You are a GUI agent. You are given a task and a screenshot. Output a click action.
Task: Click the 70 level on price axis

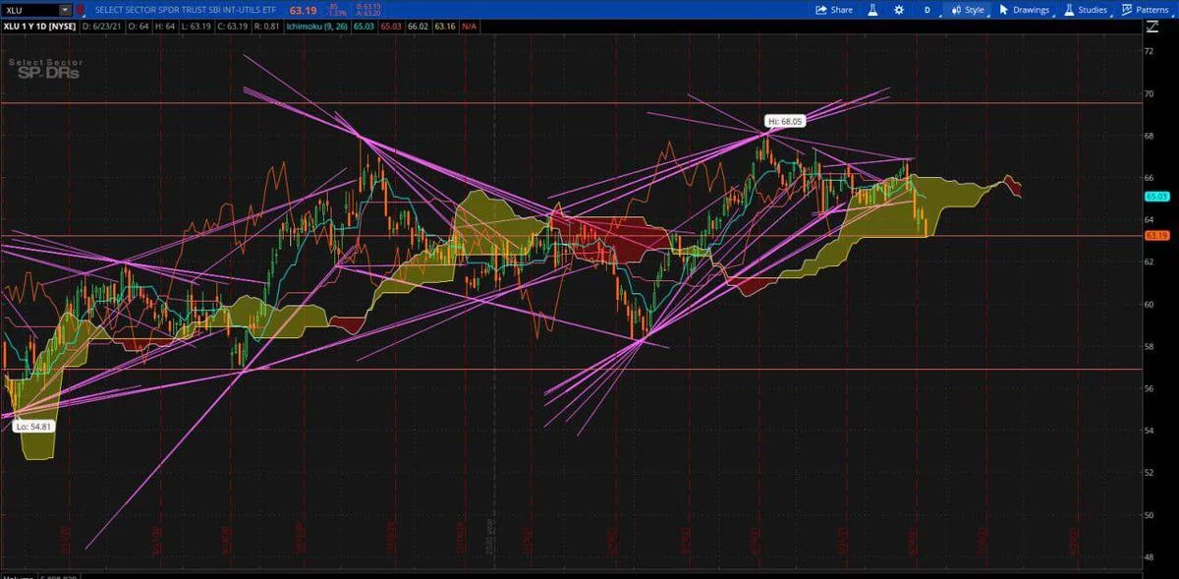click(x=1150, y=92)
